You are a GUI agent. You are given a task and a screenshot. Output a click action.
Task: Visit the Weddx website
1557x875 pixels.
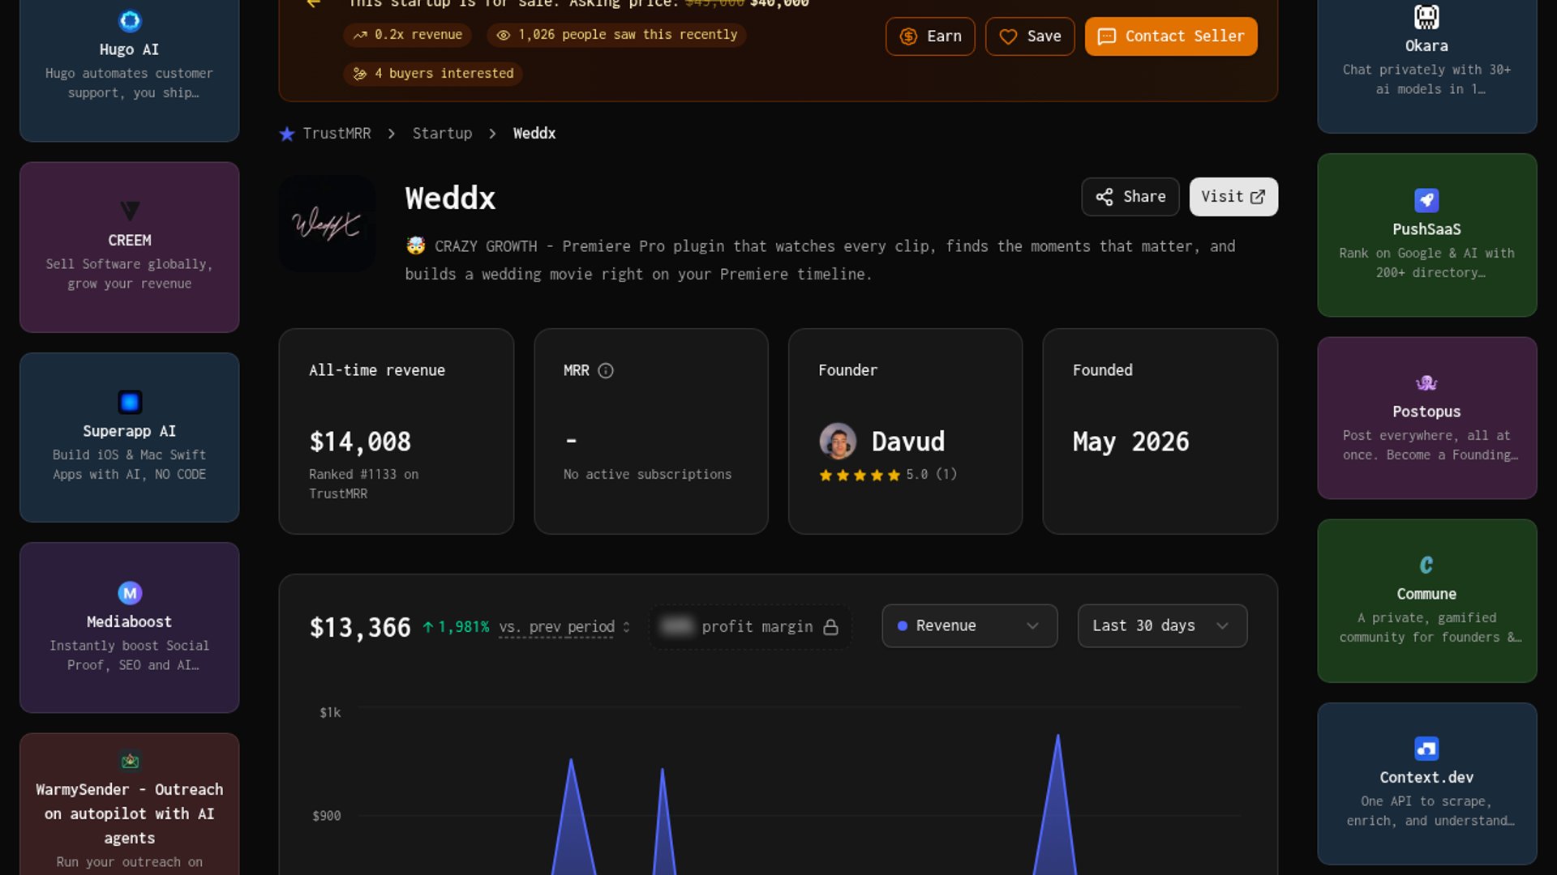1233,197
